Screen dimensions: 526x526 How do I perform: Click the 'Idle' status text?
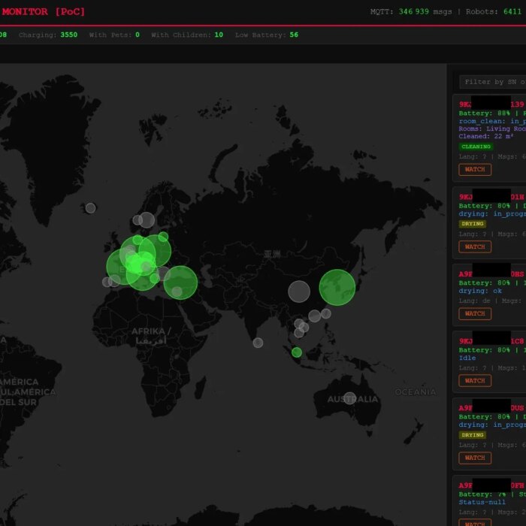point(467,358)
